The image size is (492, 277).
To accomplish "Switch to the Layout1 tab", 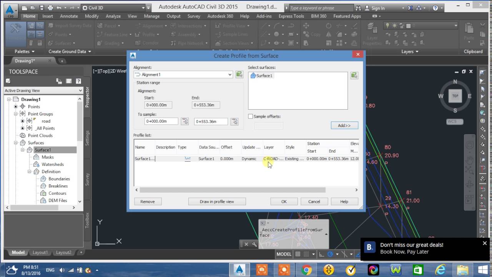I will (x=40, y=252).
